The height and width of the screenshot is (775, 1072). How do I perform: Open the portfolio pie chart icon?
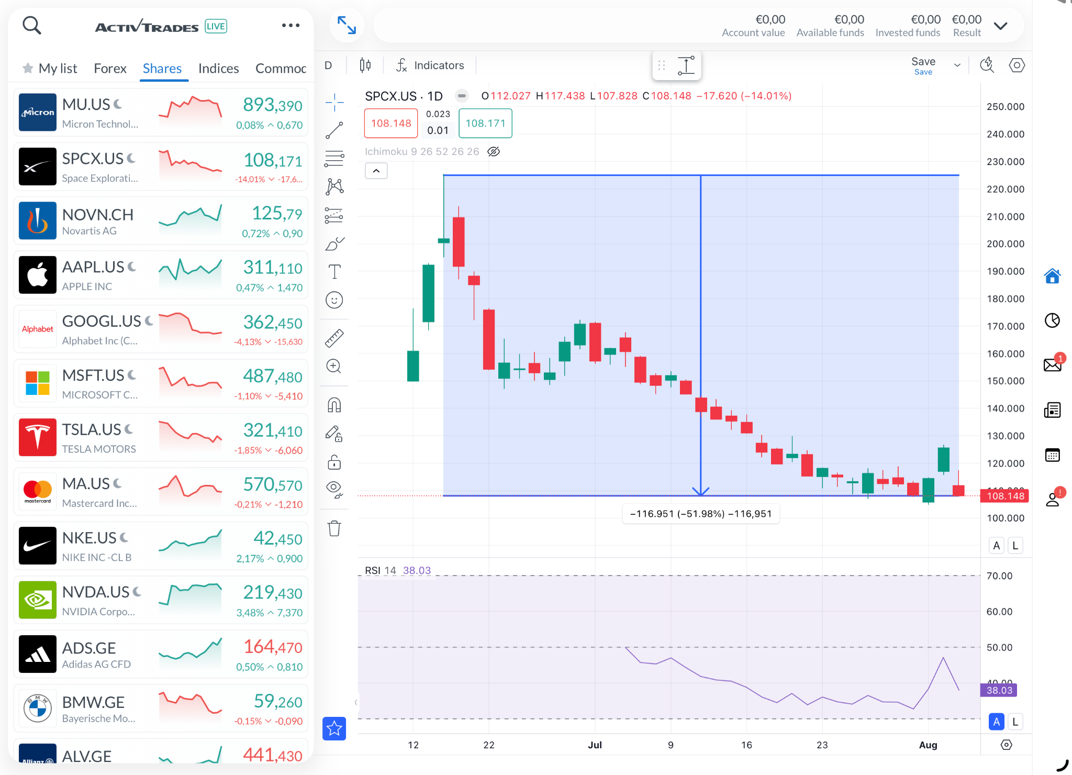[x=1052, y=320]
